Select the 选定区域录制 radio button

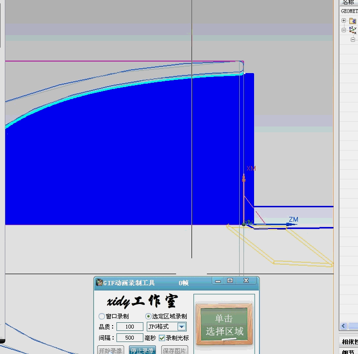(148, 316)
